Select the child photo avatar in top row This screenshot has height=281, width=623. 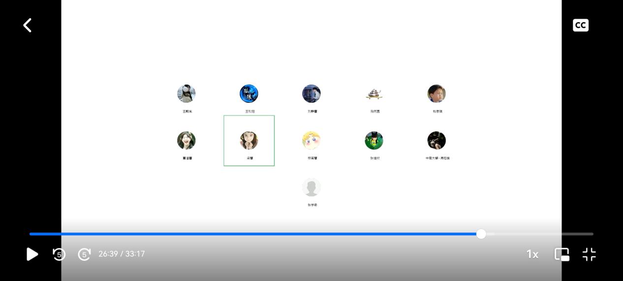[x=436, y=94]
